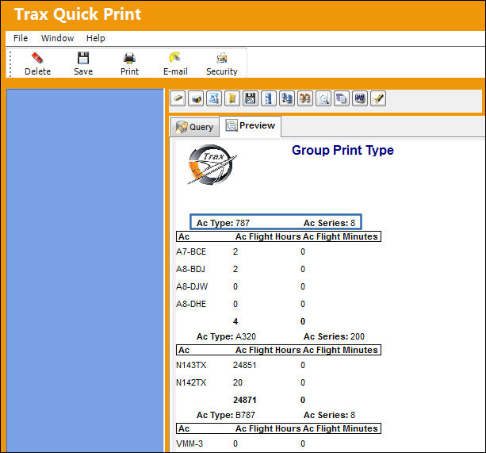Click the E-mail button label

pos(175,71)
